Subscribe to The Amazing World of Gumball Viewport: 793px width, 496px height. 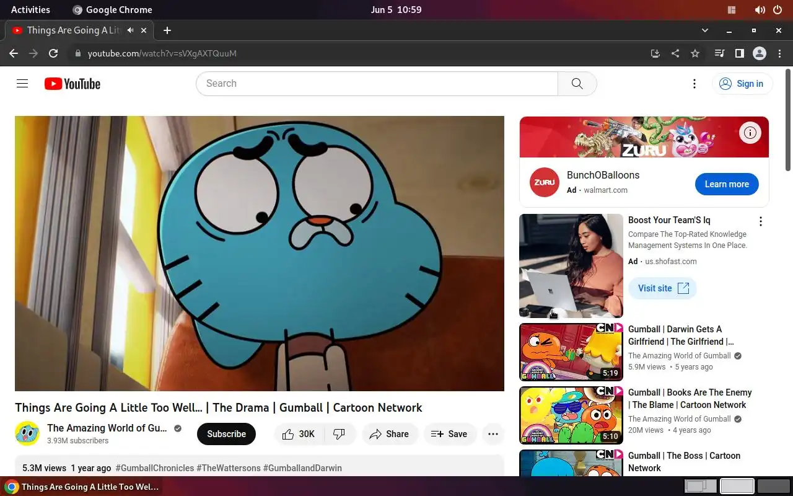tap(226, 434)
